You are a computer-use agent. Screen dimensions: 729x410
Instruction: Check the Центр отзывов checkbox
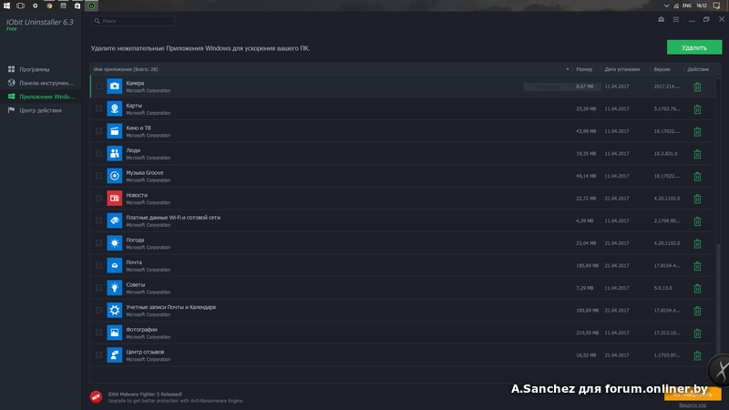(x=99, y=355)
